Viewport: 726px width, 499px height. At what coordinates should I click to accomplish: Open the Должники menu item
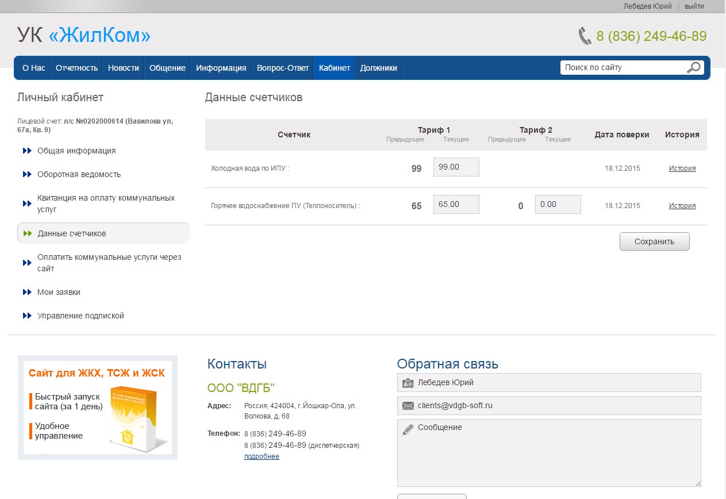(378, 68)
